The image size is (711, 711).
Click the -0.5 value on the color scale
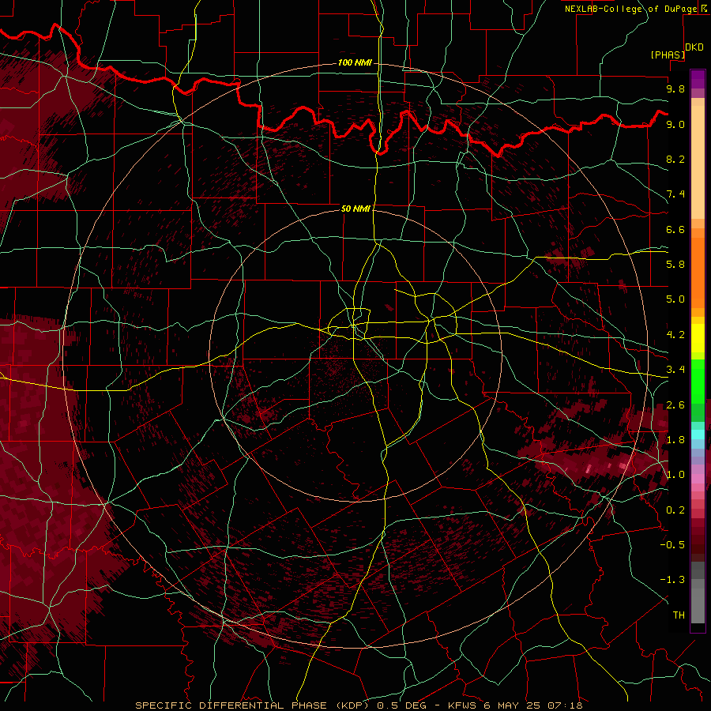(672, 545)
